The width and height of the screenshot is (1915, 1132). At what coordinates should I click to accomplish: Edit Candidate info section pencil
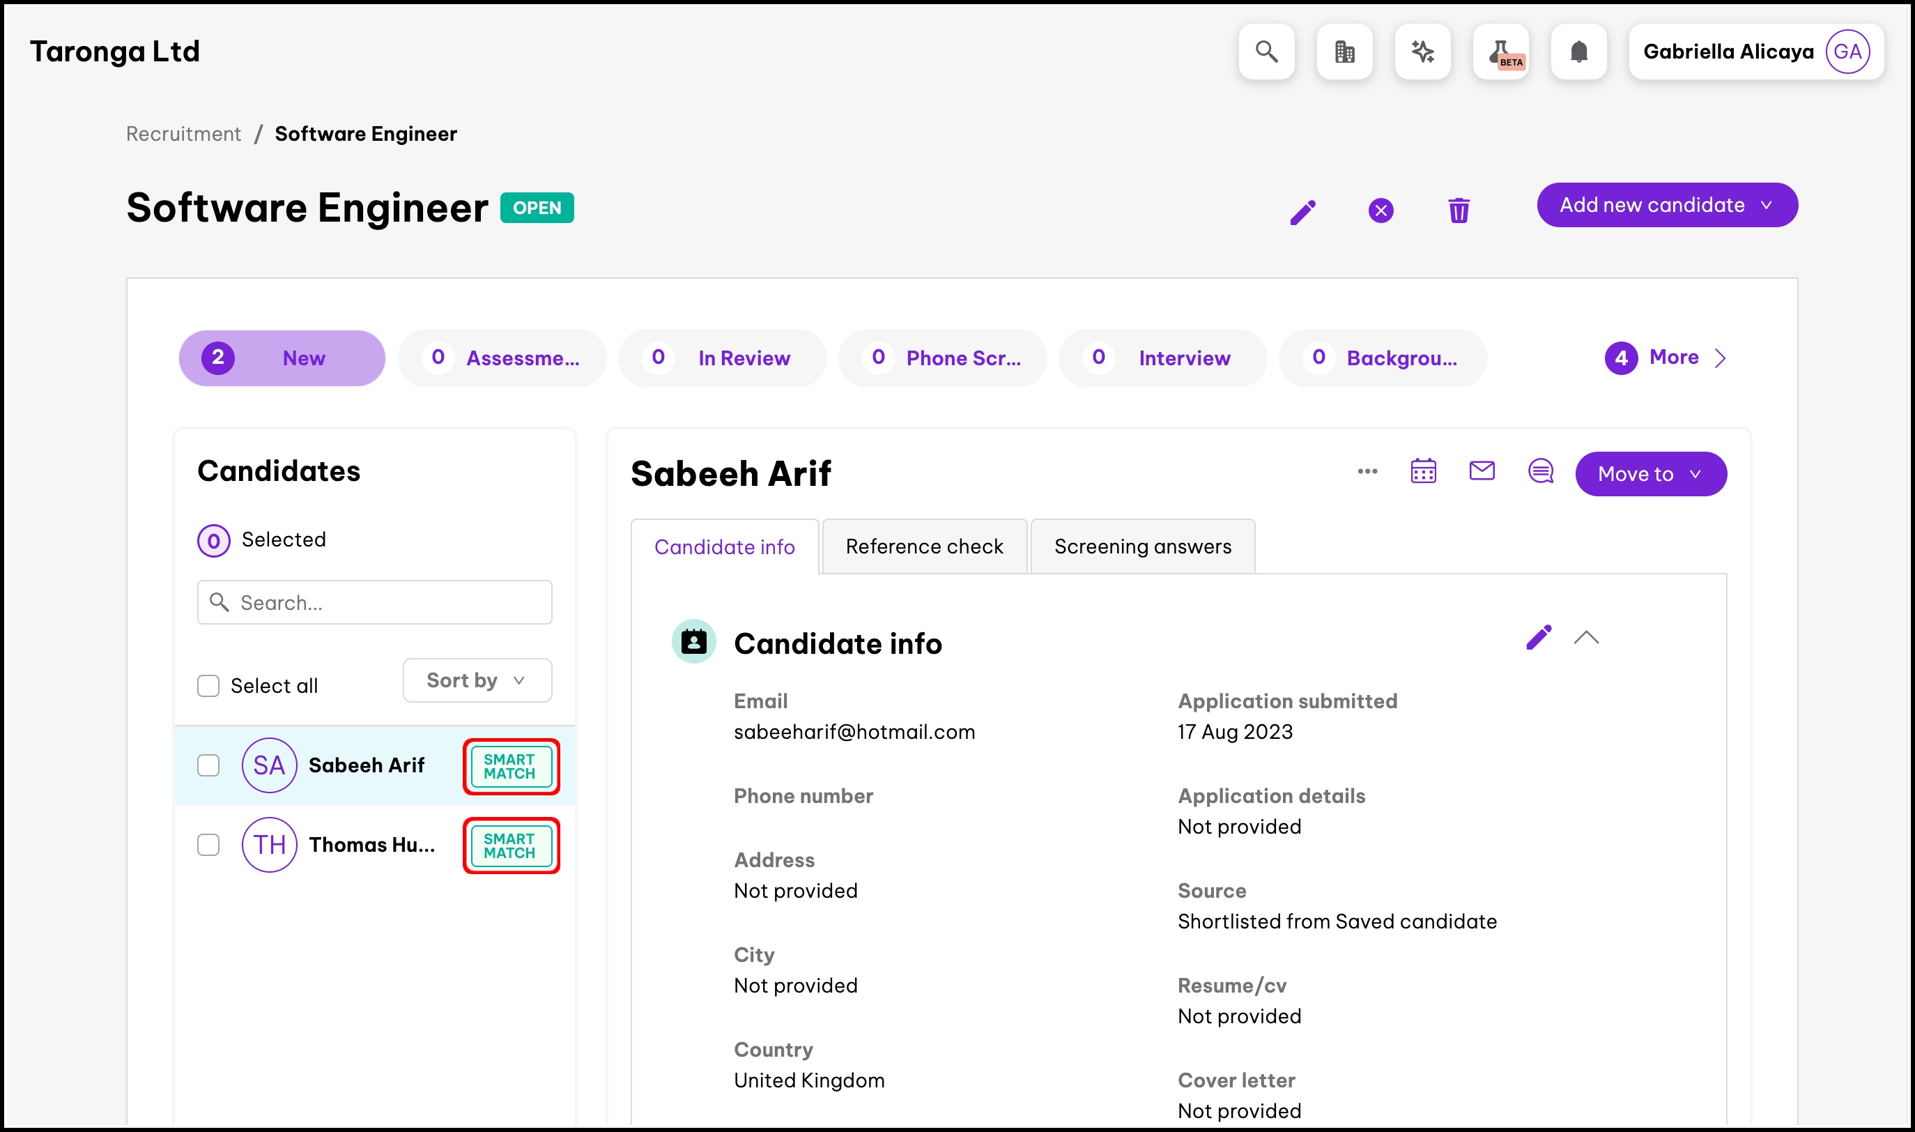click(x=1538, y=638)
